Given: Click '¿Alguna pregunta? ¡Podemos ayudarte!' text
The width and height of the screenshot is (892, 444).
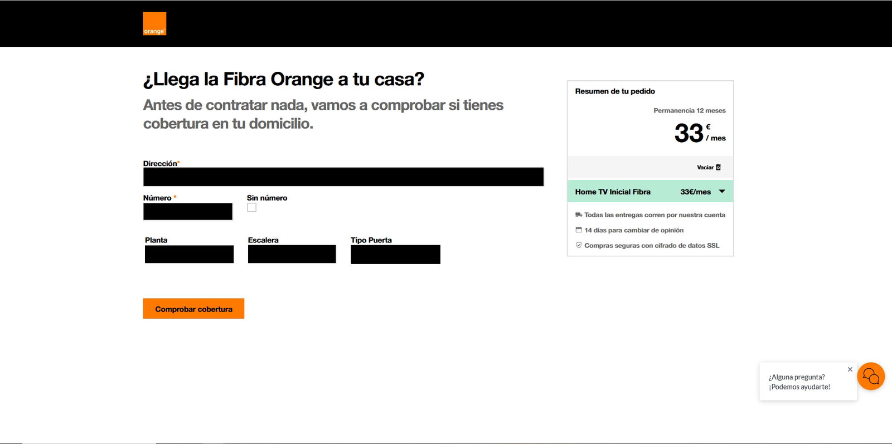Looking at the screenshot, I should click(799, 382).
